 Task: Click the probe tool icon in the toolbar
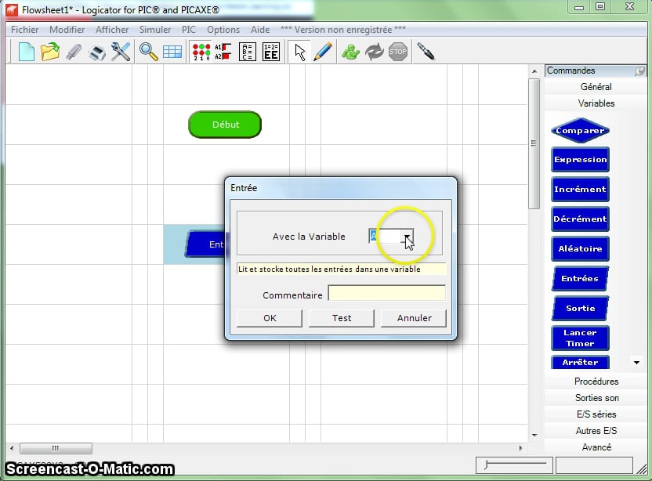click(x=426, y=52)
